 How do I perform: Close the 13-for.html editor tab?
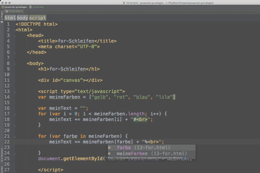22,12
